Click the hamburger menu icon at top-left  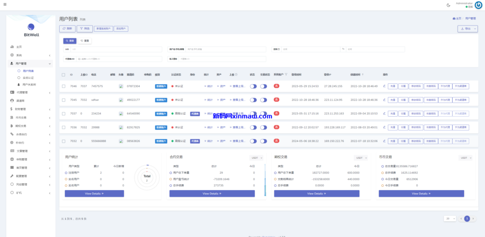5,5
